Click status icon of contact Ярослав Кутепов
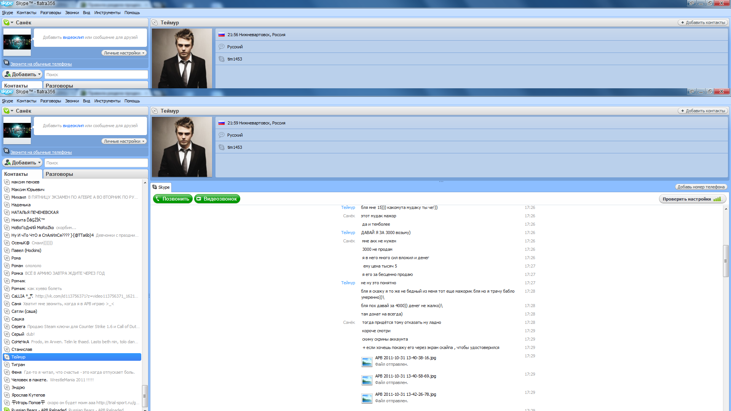Image resolution: width=731 pixels, height=411 pixels. 7,395
